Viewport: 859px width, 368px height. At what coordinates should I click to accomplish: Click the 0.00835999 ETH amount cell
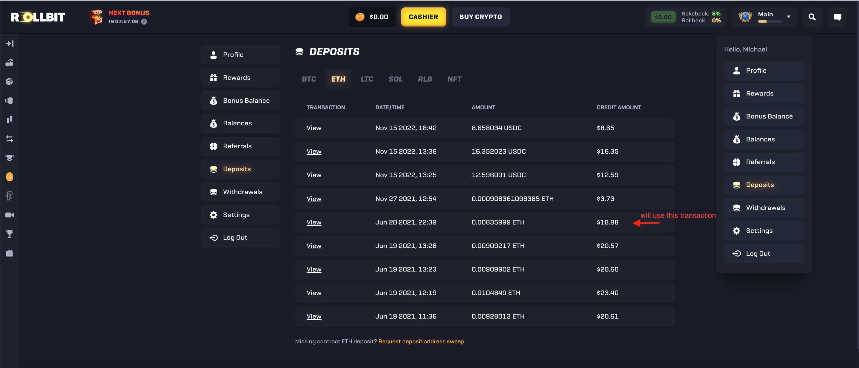(x=498, y=222)
